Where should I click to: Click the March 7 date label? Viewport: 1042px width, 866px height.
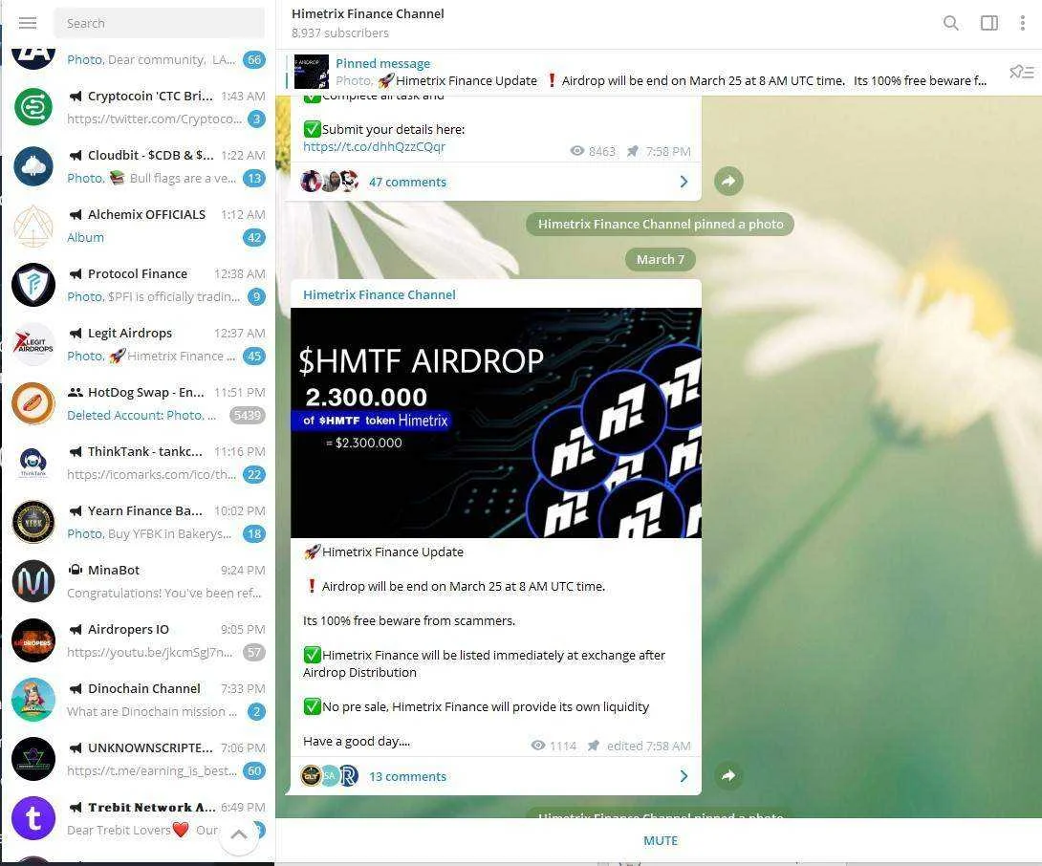(x=660, y=259)
